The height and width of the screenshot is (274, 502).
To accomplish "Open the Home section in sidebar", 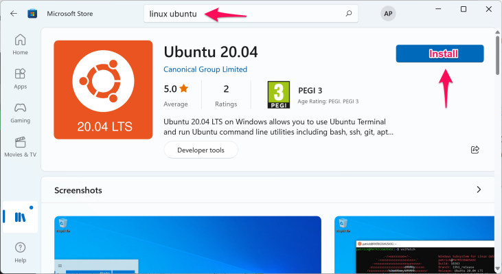I will coord(20,44).
